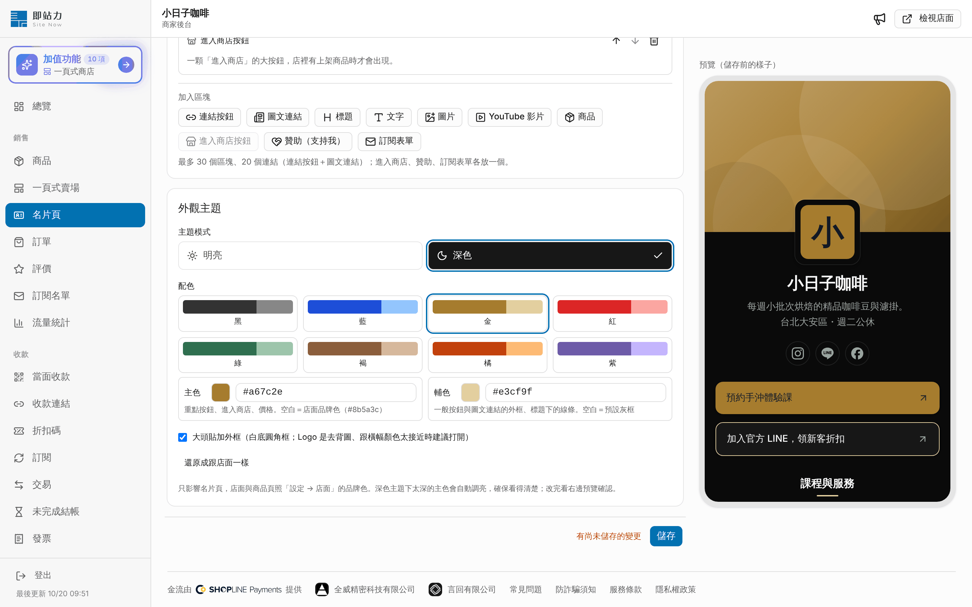The image size is (972, 607).
Task: Choose the 橘 color scheme
Action: coord(487,355)
